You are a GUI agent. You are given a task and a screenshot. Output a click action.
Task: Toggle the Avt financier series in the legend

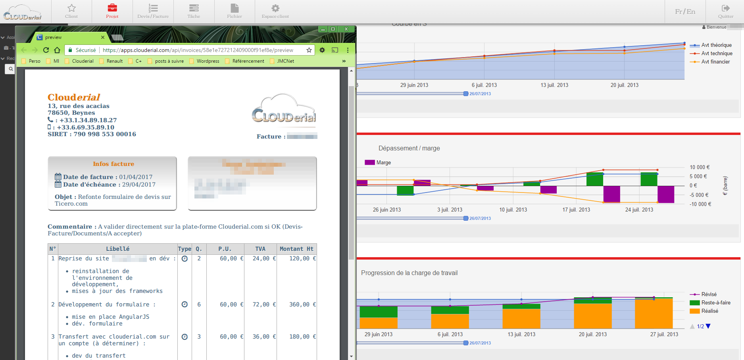tap(710, 62)
